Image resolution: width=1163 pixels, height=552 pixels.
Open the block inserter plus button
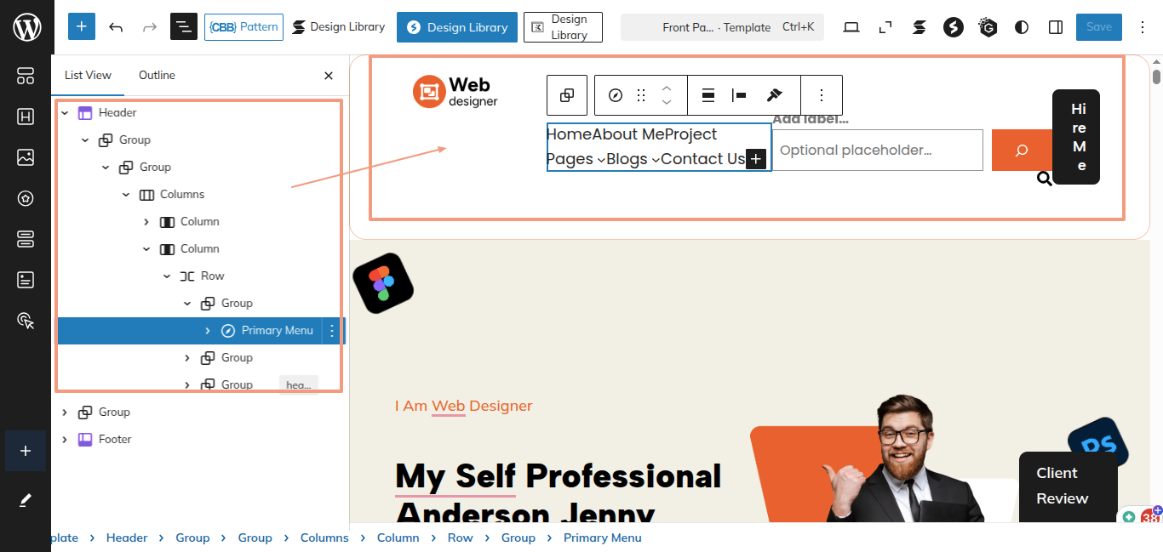coord(82,27)
